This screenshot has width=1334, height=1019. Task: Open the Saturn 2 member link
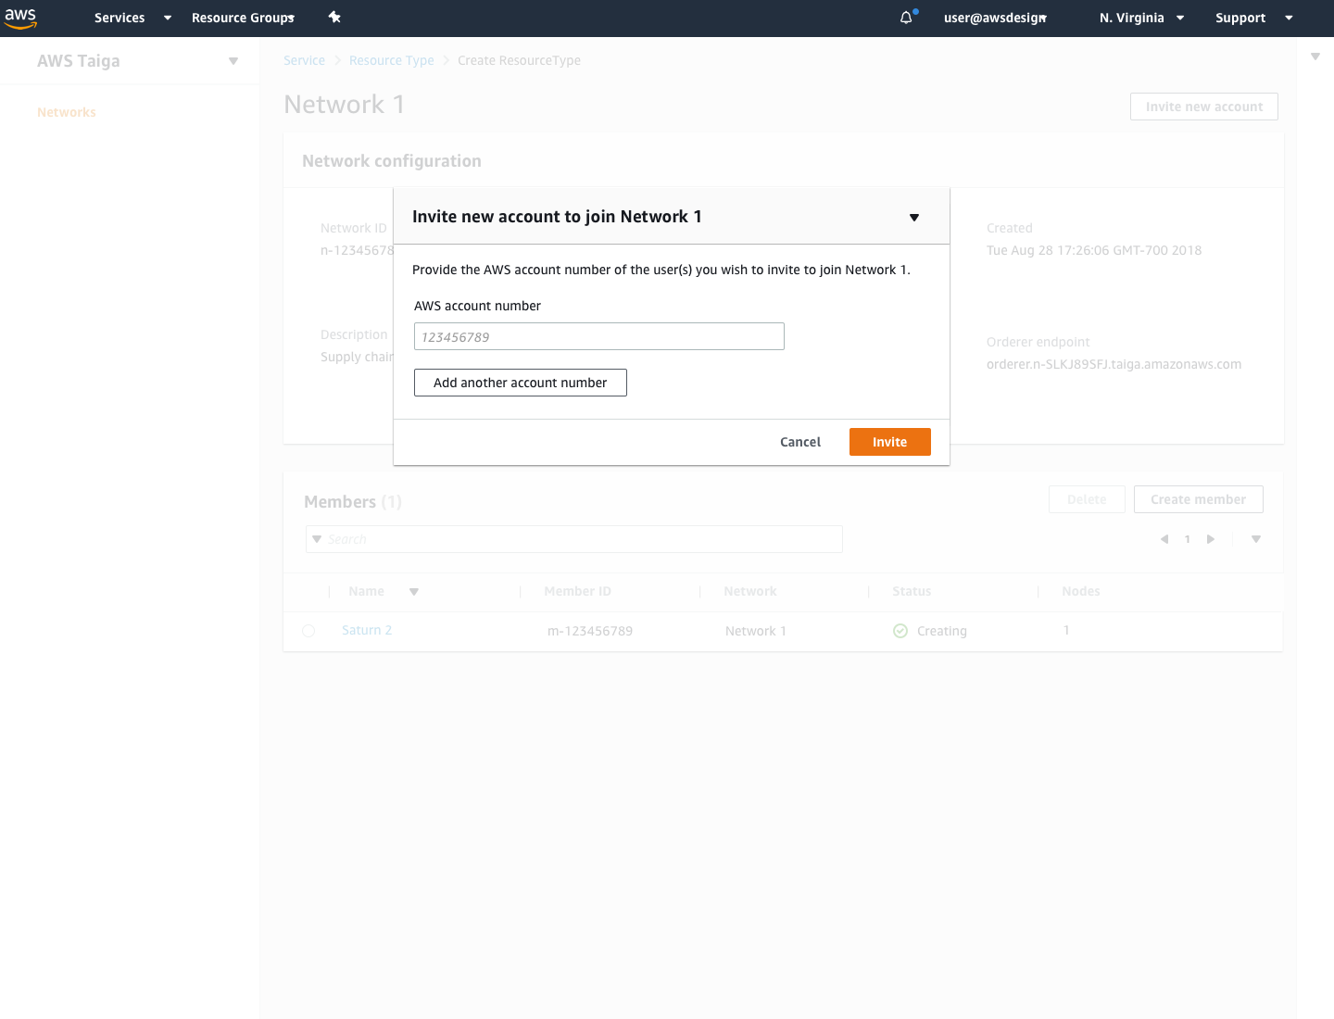[367, 630]
